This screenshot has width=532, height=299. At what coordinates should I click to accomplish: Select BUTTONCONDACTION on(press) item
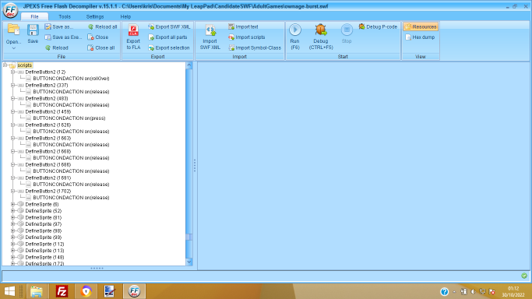click(69, 118)
